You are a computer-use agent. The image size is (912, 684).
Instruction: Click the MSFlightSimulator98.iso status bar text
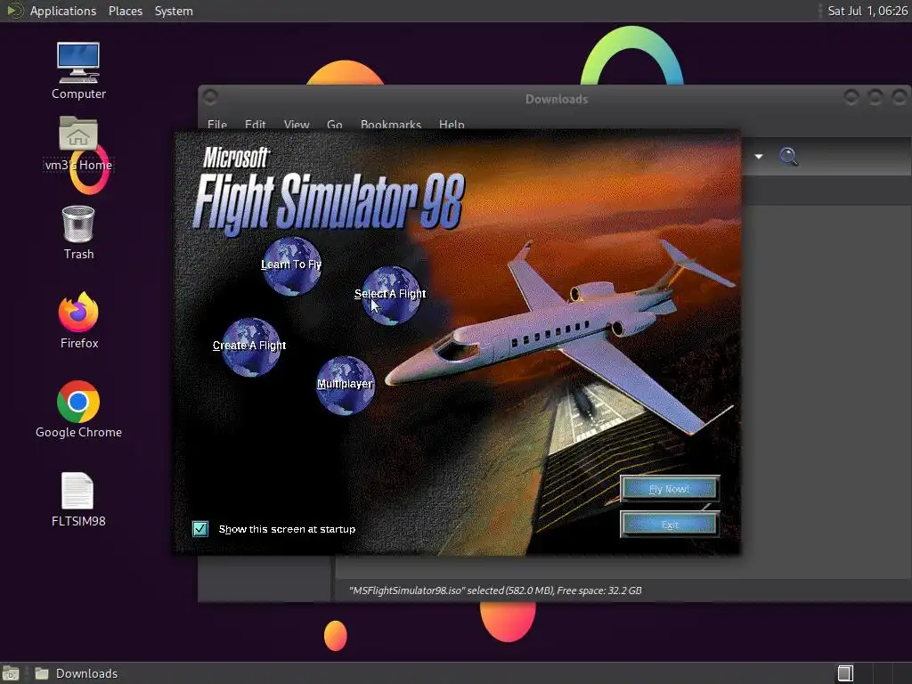pyautogui.click(x=495, y=590)
